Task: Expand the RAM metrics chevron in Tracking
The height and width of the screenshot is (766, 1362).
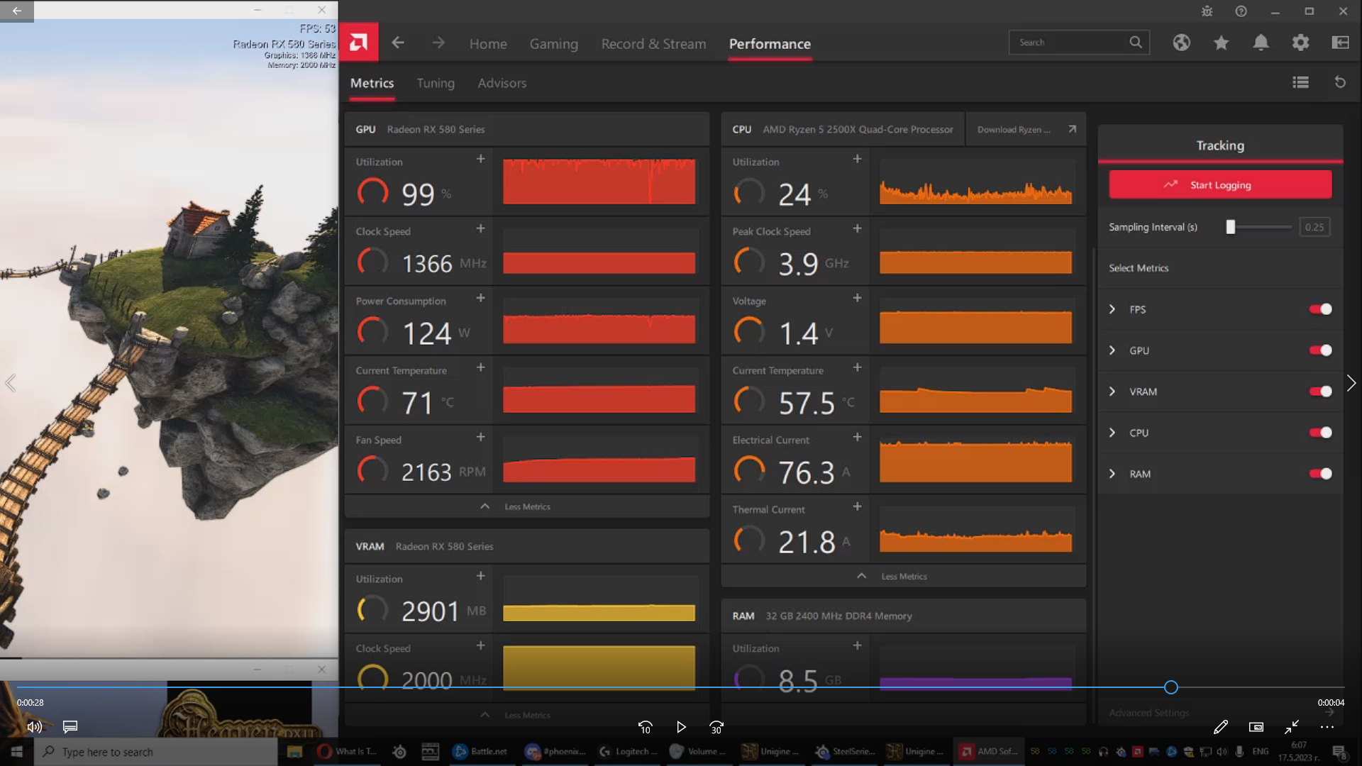Action: click(x=1112, y=474)
